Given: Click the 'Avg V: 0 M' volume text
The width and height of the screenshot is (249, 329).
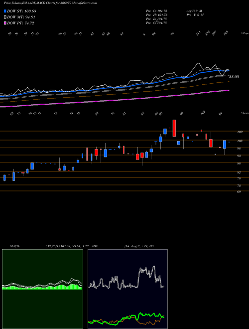Looking at the screenshot, I should click(195, 11).
